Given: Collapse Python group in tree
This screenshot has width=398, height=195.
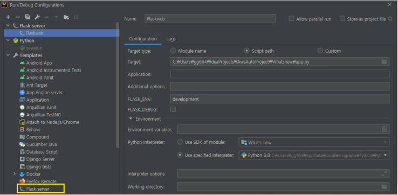Looking at the screenshot, I should (8, 40).
